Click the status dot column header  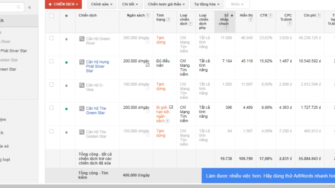click(x=66, y=16)
